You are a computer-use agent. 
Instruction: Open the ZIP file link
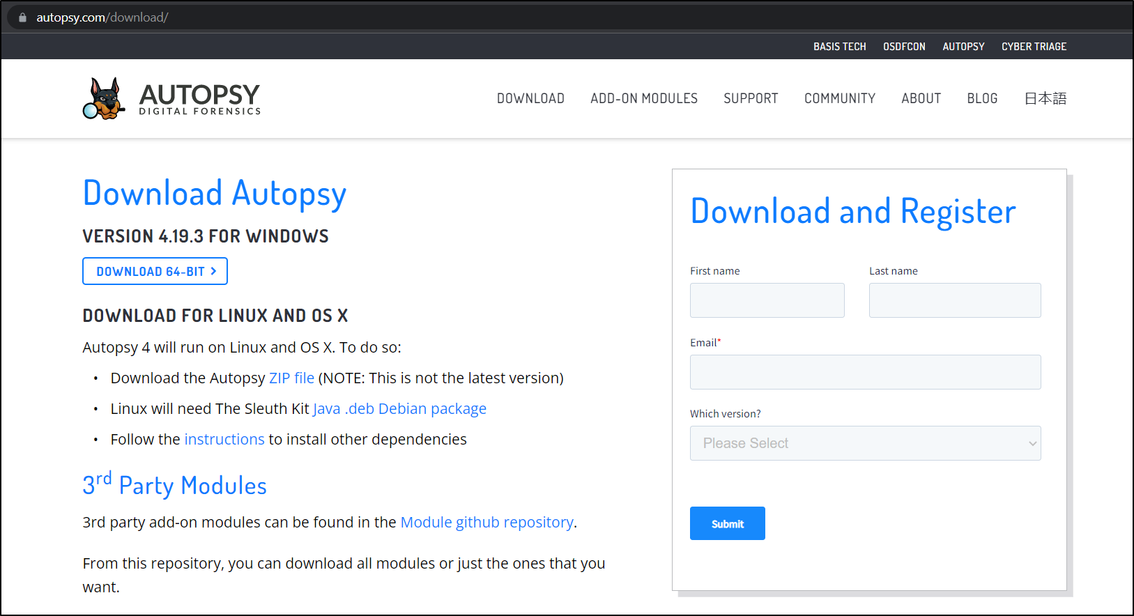pyautogui.click(x=291, y=378)
